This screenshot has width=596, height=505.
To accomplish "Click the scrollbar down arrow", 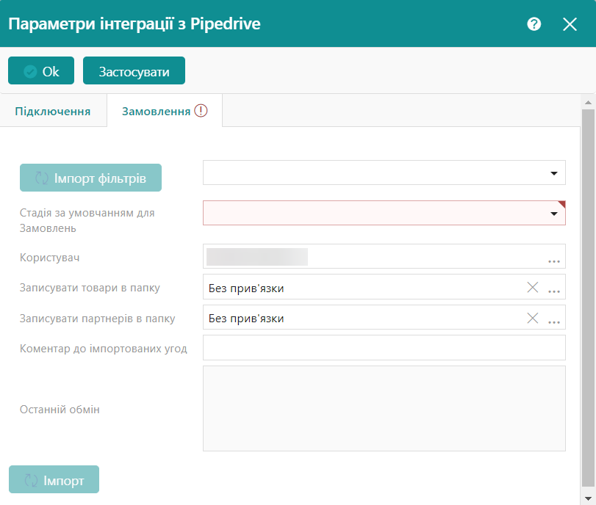I will point(588,498).
